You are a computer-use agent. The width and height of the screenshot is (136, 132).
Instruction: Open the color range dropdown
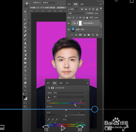(69, 97)
